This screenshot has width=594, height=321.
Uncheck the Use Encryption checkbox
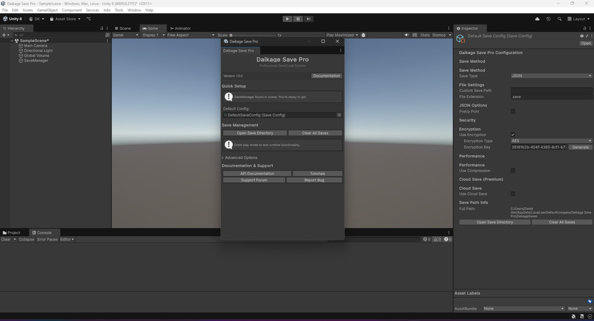pos(513,135)
